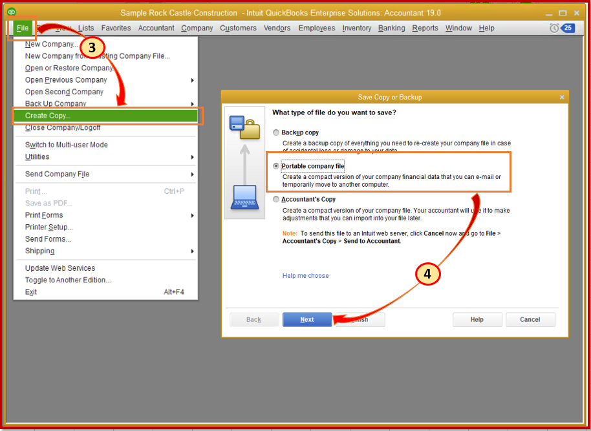Open the Favorites menu
This screenshot has height=431, width=591.
click(116, 28)
